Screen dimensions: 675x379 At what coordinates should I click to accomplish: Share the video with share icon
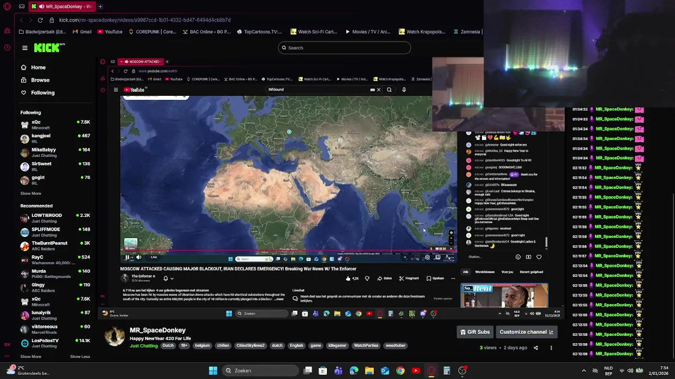point(536,348)
